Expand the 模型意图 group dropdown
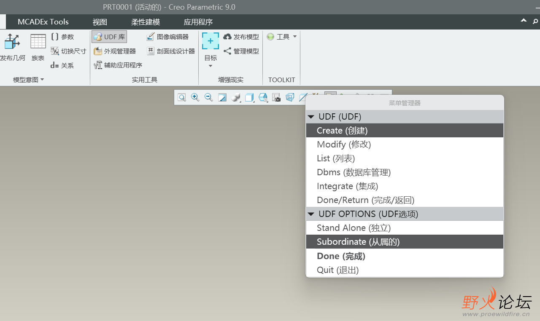This screenshot has height=321, width=540. coord(42,80)
